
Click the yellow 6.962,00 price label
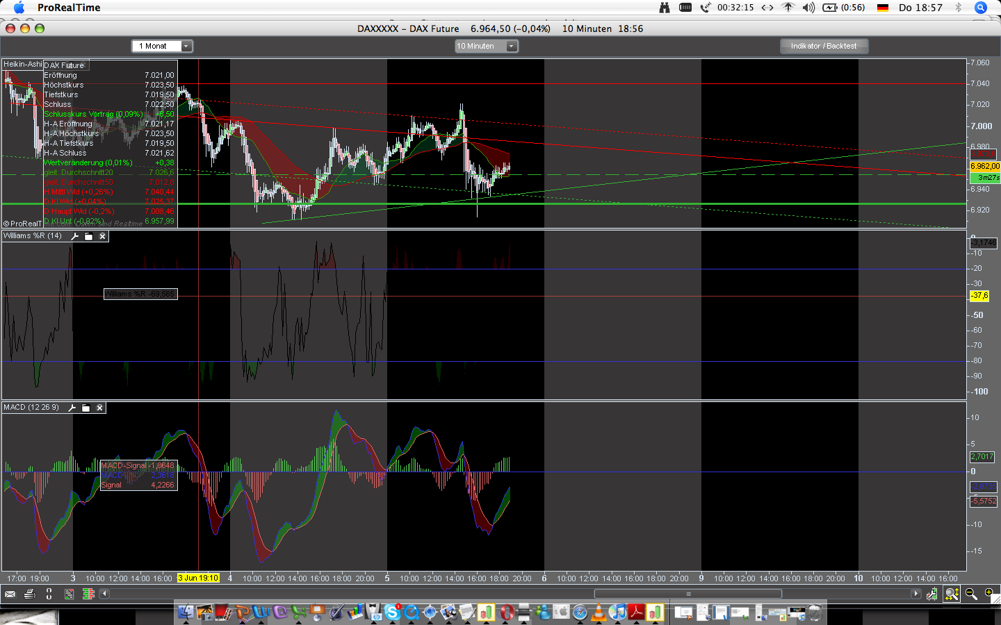coord(985,167)
